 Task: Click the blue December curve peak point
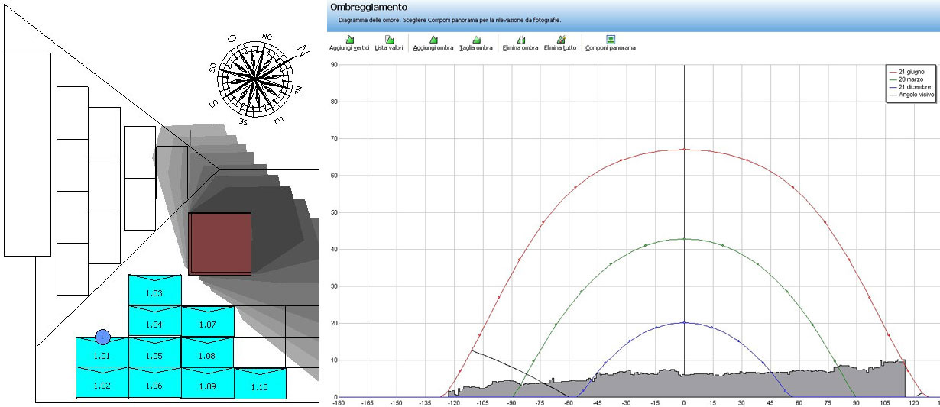(x=684, y=322)
